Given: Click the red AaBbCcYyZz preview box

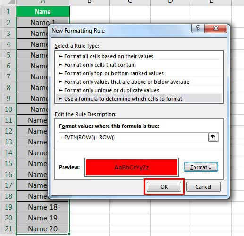Looking at the screenshot, I should click(x=132, y=167).
